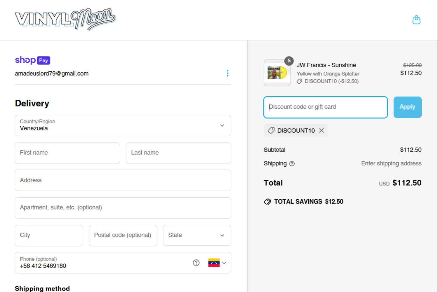Click the shipping help question mark icon

[292, 164]
